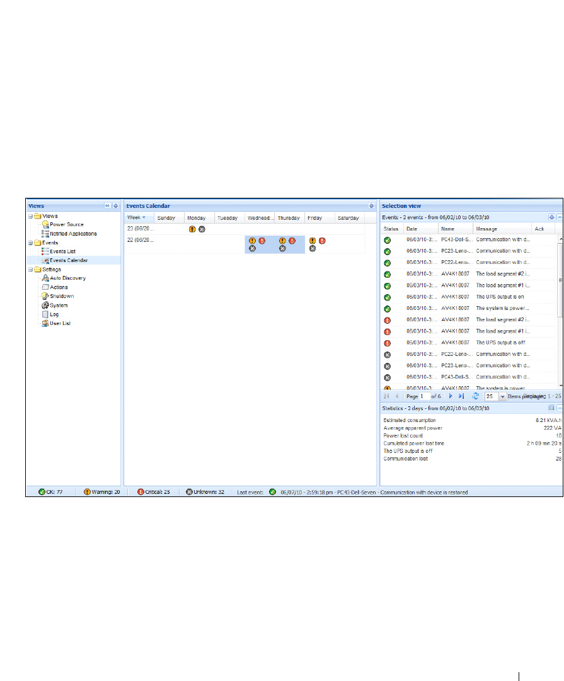Image resolution: width=564 pixels, height=681 pixels.
Task: Click the Tuesday column header
Action: 229,218
